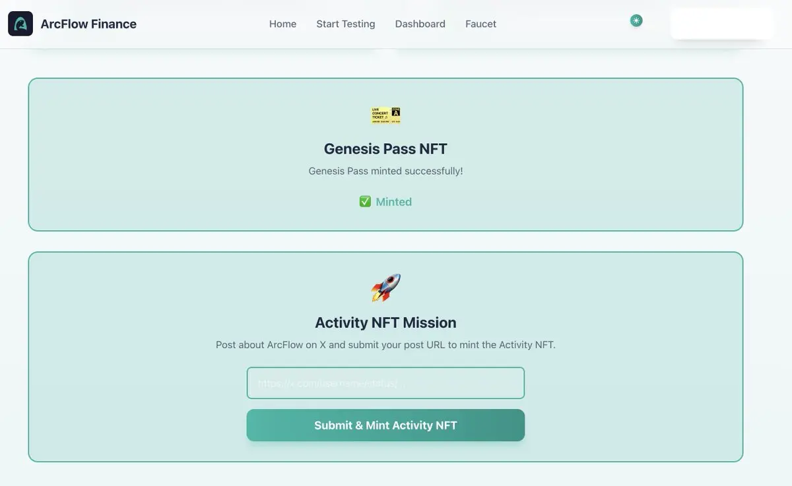This screenshot has width=792, height=486.
Task: Select the Genesis Pass NFT card
Action: pos(385,154)
